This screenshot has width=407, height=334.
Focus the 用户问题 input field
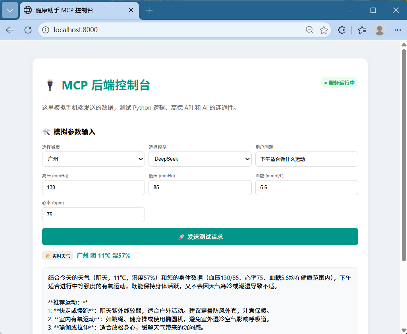(x=307, y=159)
